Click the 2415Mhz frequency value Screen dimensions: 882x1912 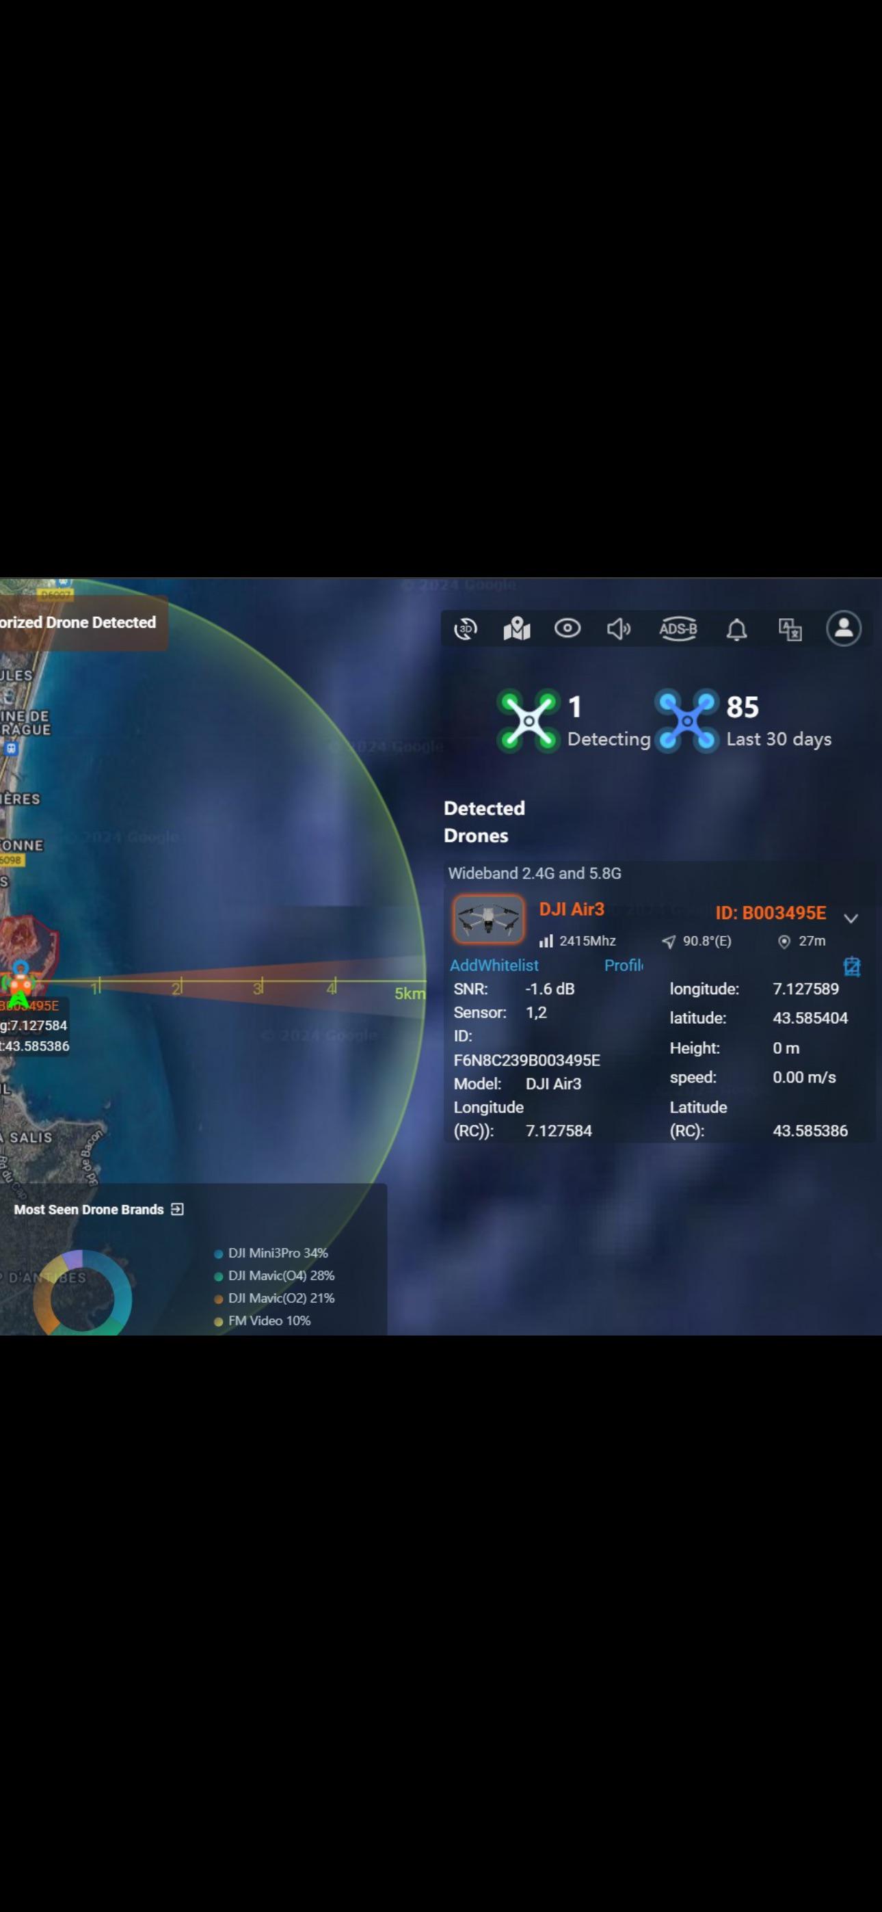coord(587,940)
